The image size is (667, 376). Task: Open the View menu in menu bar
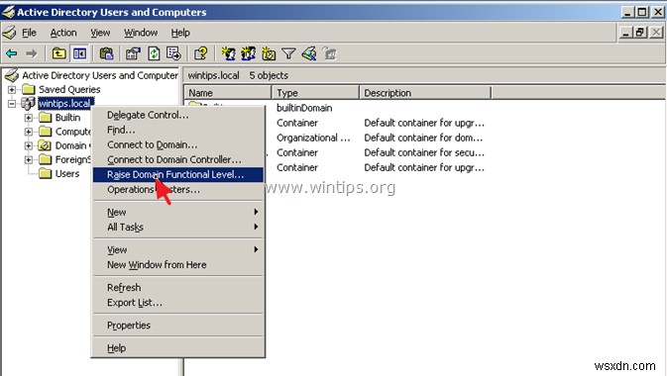click(100, 33)
